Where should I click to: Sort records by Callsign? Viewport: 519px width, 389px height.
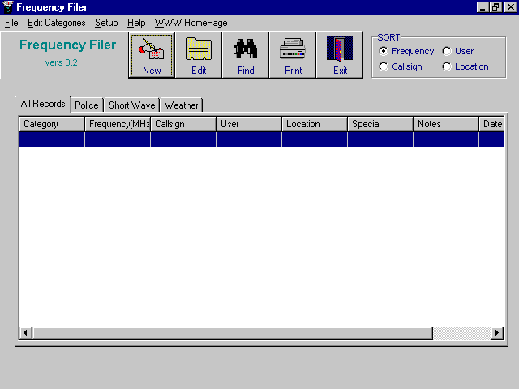point(384,66)
